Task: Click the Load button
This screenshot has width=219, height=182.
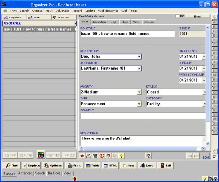Action: [147, 165]
